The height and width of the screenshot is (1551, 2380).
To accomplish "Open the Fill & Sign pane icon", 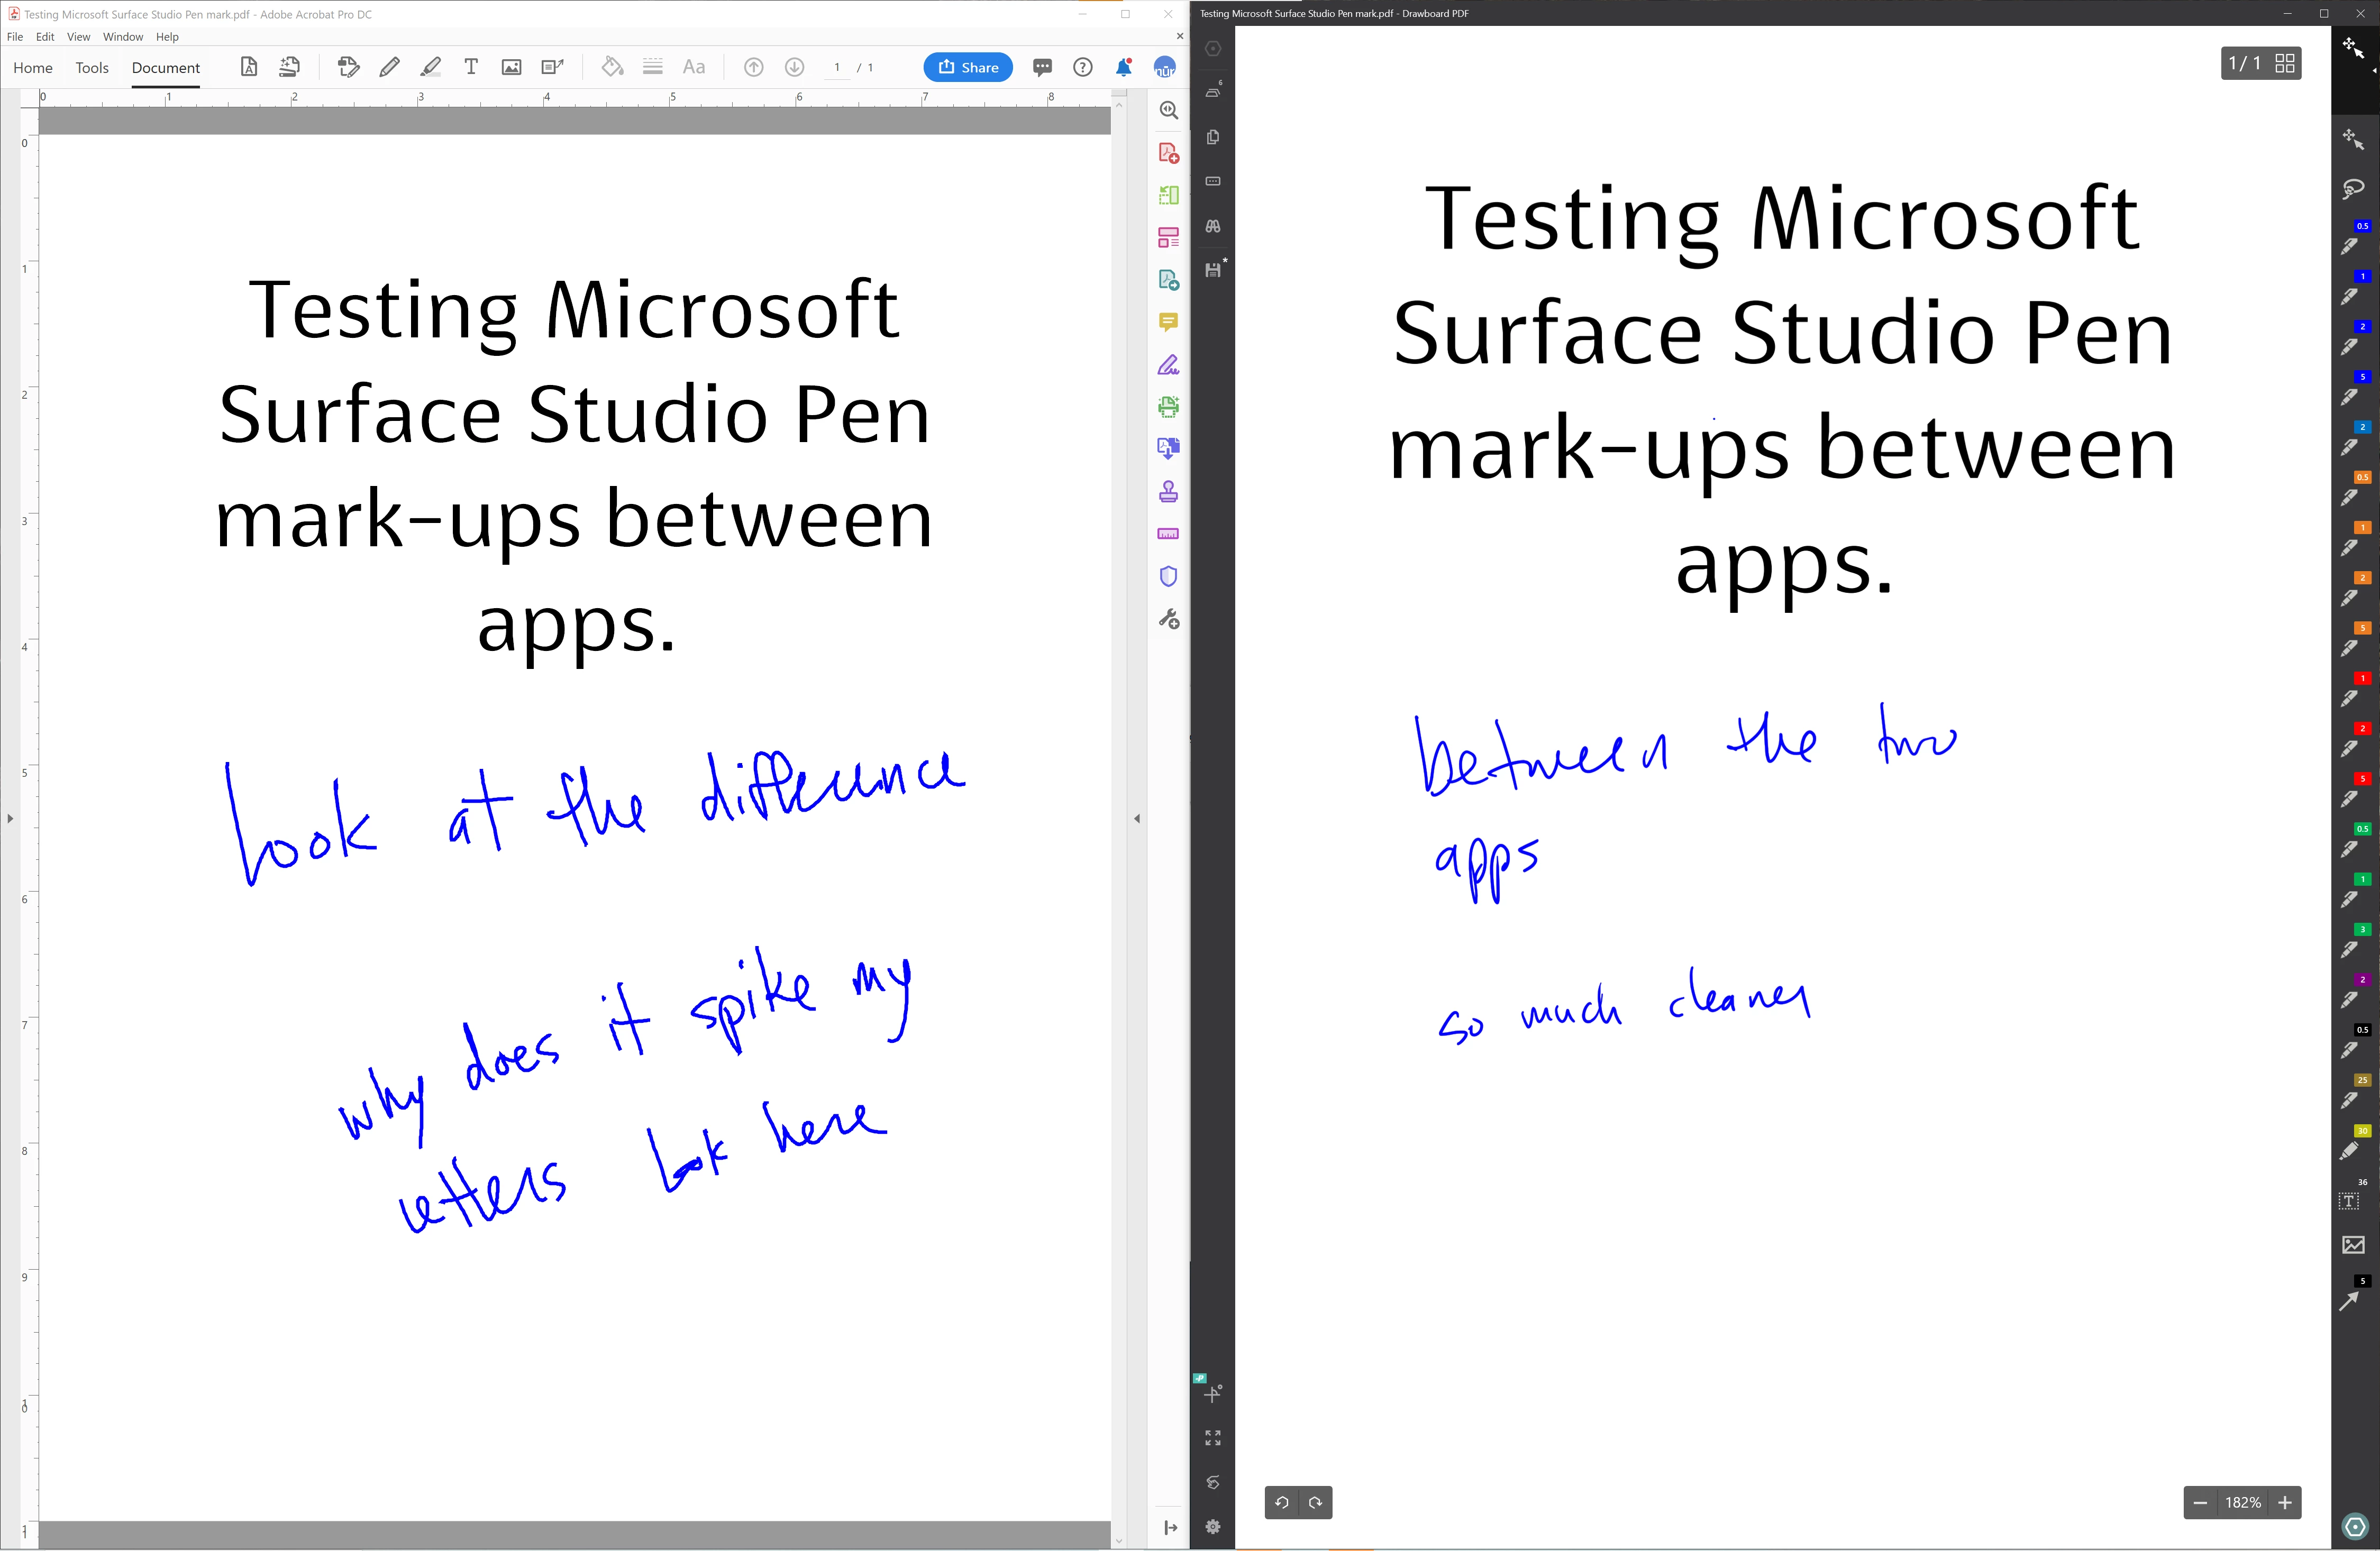I will click(1168, 365).
